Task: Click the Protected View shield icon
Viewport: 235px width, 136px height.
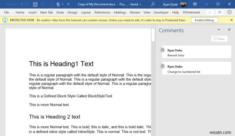Action: (5, 20)
